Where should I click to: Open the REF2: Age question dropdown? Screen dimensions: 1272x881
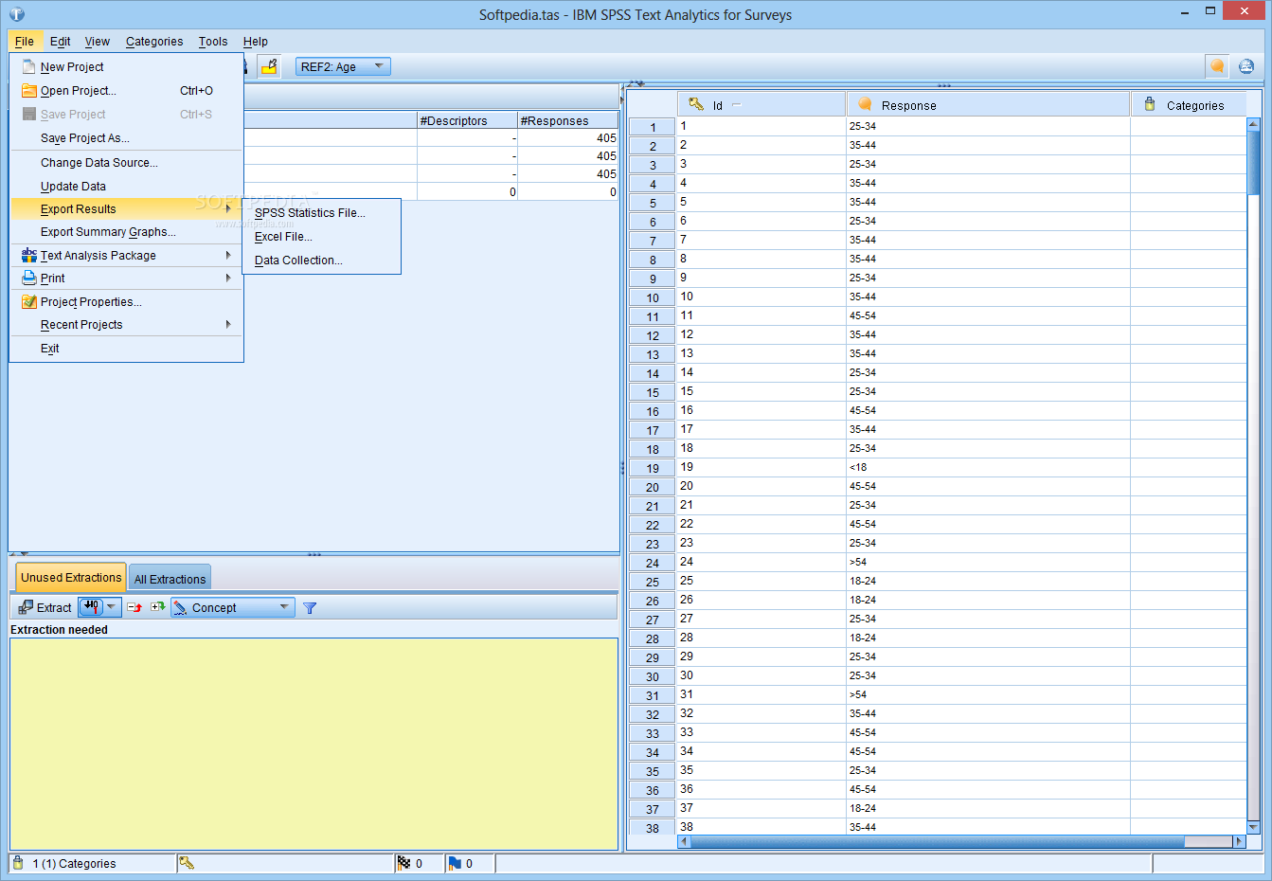343,66
